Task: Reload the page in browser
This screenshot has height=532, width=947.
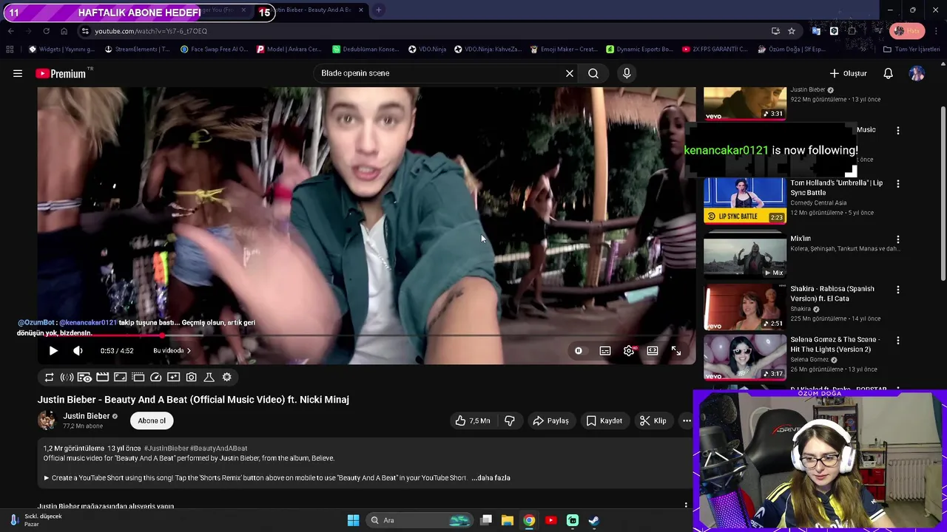Action: (46, 31)
